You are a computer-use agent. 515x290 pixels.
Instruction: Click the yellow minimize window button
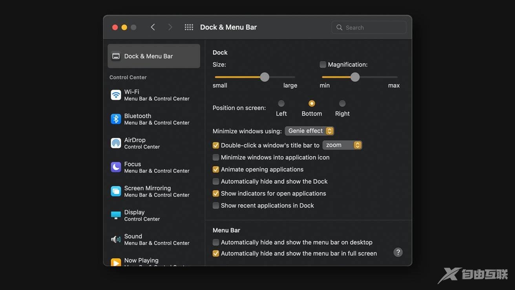point(124,27)
